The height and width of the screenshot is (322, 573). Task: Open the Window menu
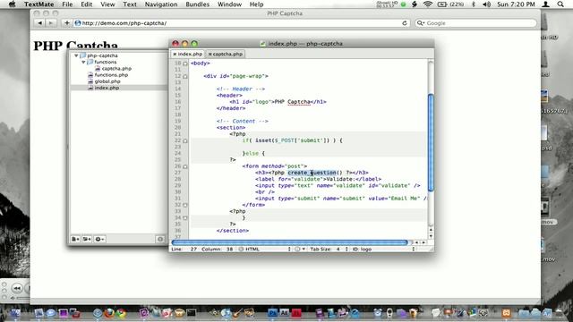coord(229,4)
